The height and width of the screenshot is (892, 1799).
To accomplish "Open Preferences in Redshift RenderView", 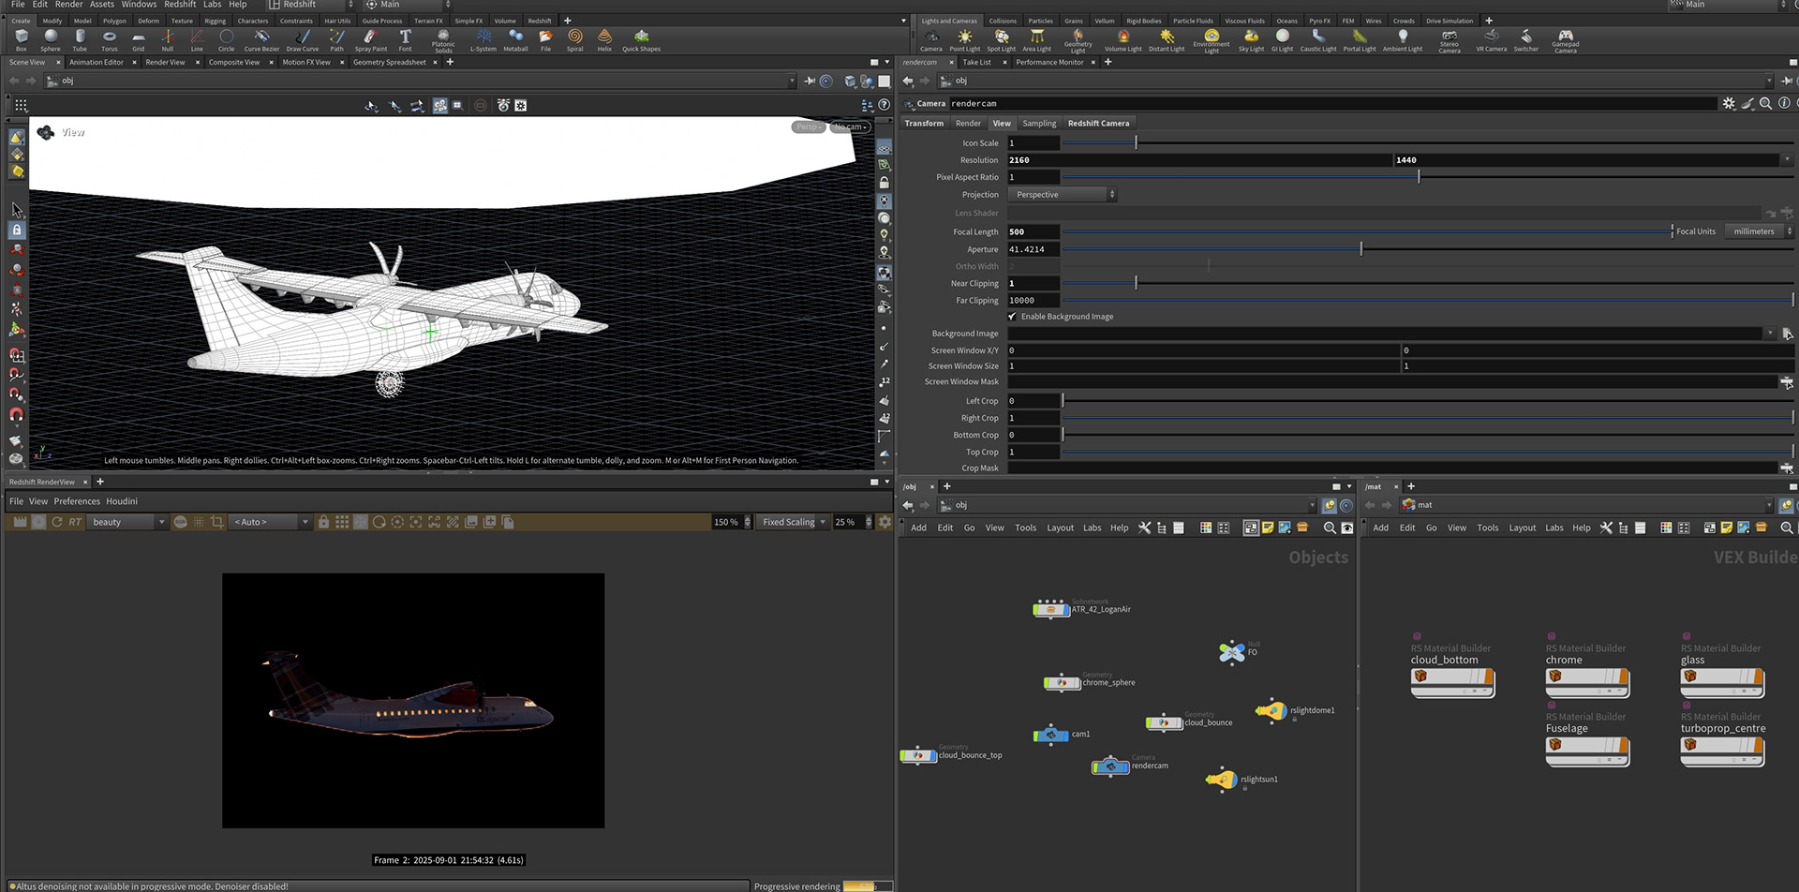I will point(77,501).
